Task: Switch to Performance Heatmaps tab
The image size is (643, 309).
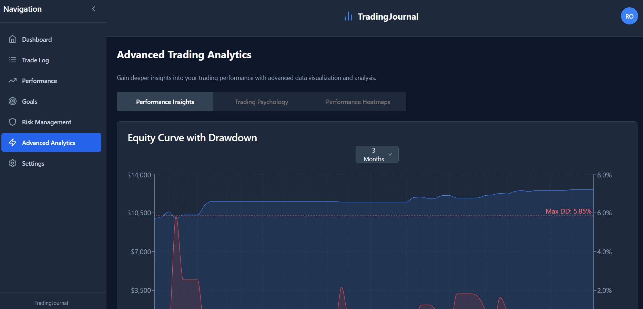Action: pyautogui.click(x=358, y=102)
